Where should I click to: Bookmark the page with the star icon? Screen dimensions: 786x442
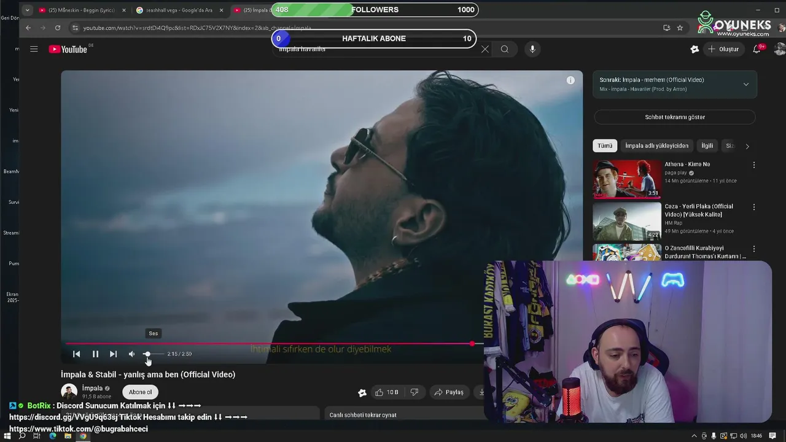(680, 28)
